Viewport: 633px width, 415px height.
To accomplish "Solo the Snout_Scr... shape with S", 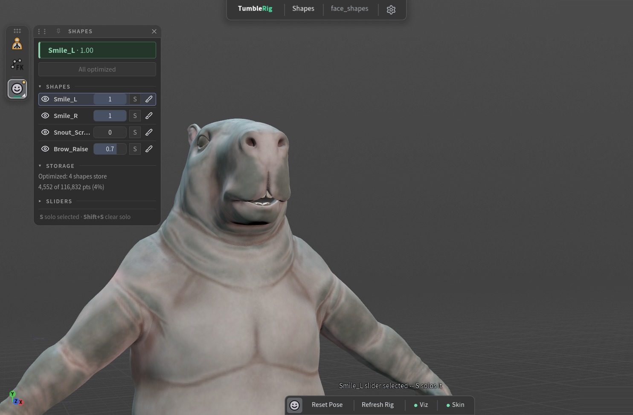I will pyautogui.click(x=135, y=133).
